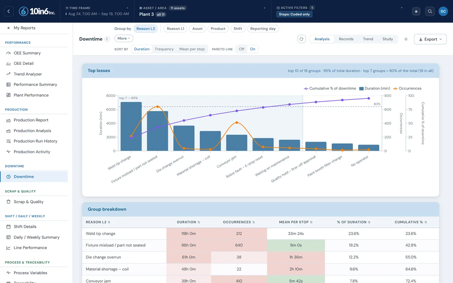Toggle Occurrences legend item
Image resolution: width=453 pixels, height=283 pixels.
click(407, 88)
